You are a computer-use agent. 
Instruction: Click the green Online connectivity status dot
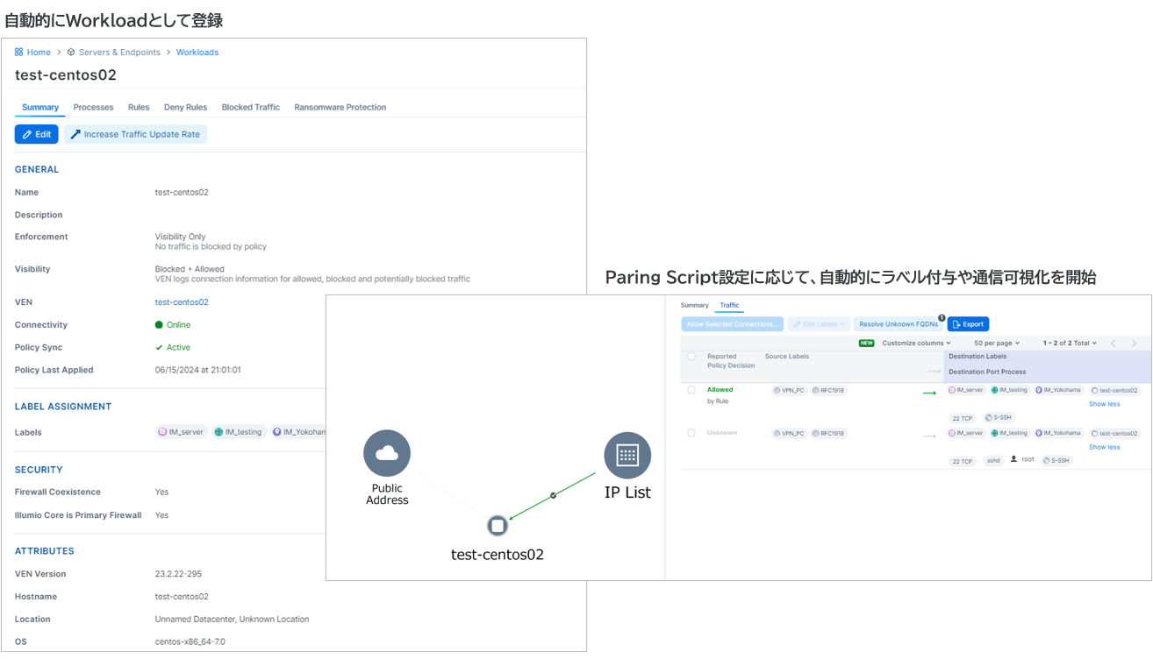(x=159, y=325)
